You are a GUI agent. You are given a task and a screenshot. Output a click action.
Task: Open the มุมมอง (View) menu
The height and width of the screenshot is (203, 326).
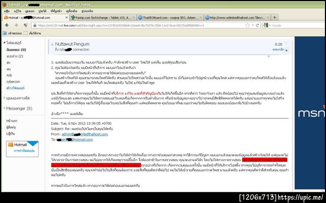click(x=29, y=11)
